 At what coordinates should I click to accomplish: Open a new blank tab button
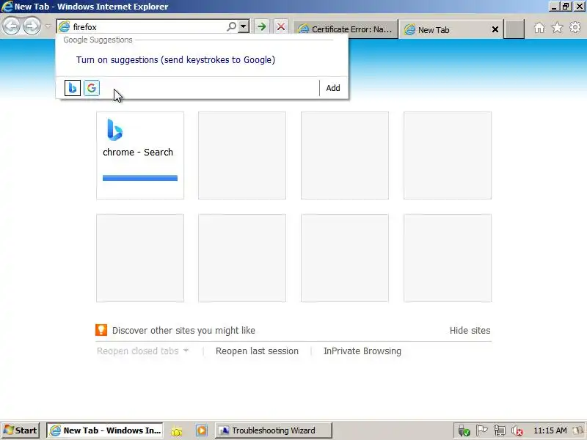click(514, 29)
